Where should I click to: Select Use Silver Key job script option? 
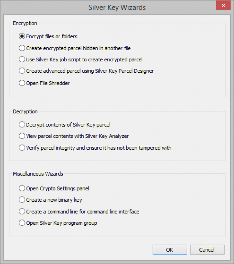(22, 59)
